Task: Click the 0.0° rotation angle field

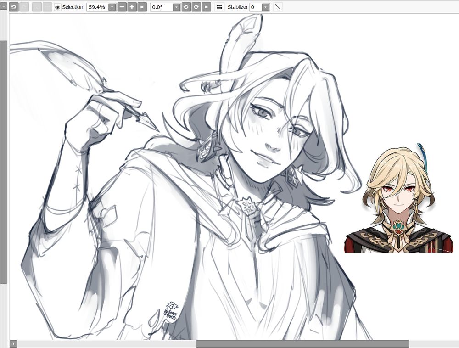Action: pyautogui.click(x=161, y=7)
